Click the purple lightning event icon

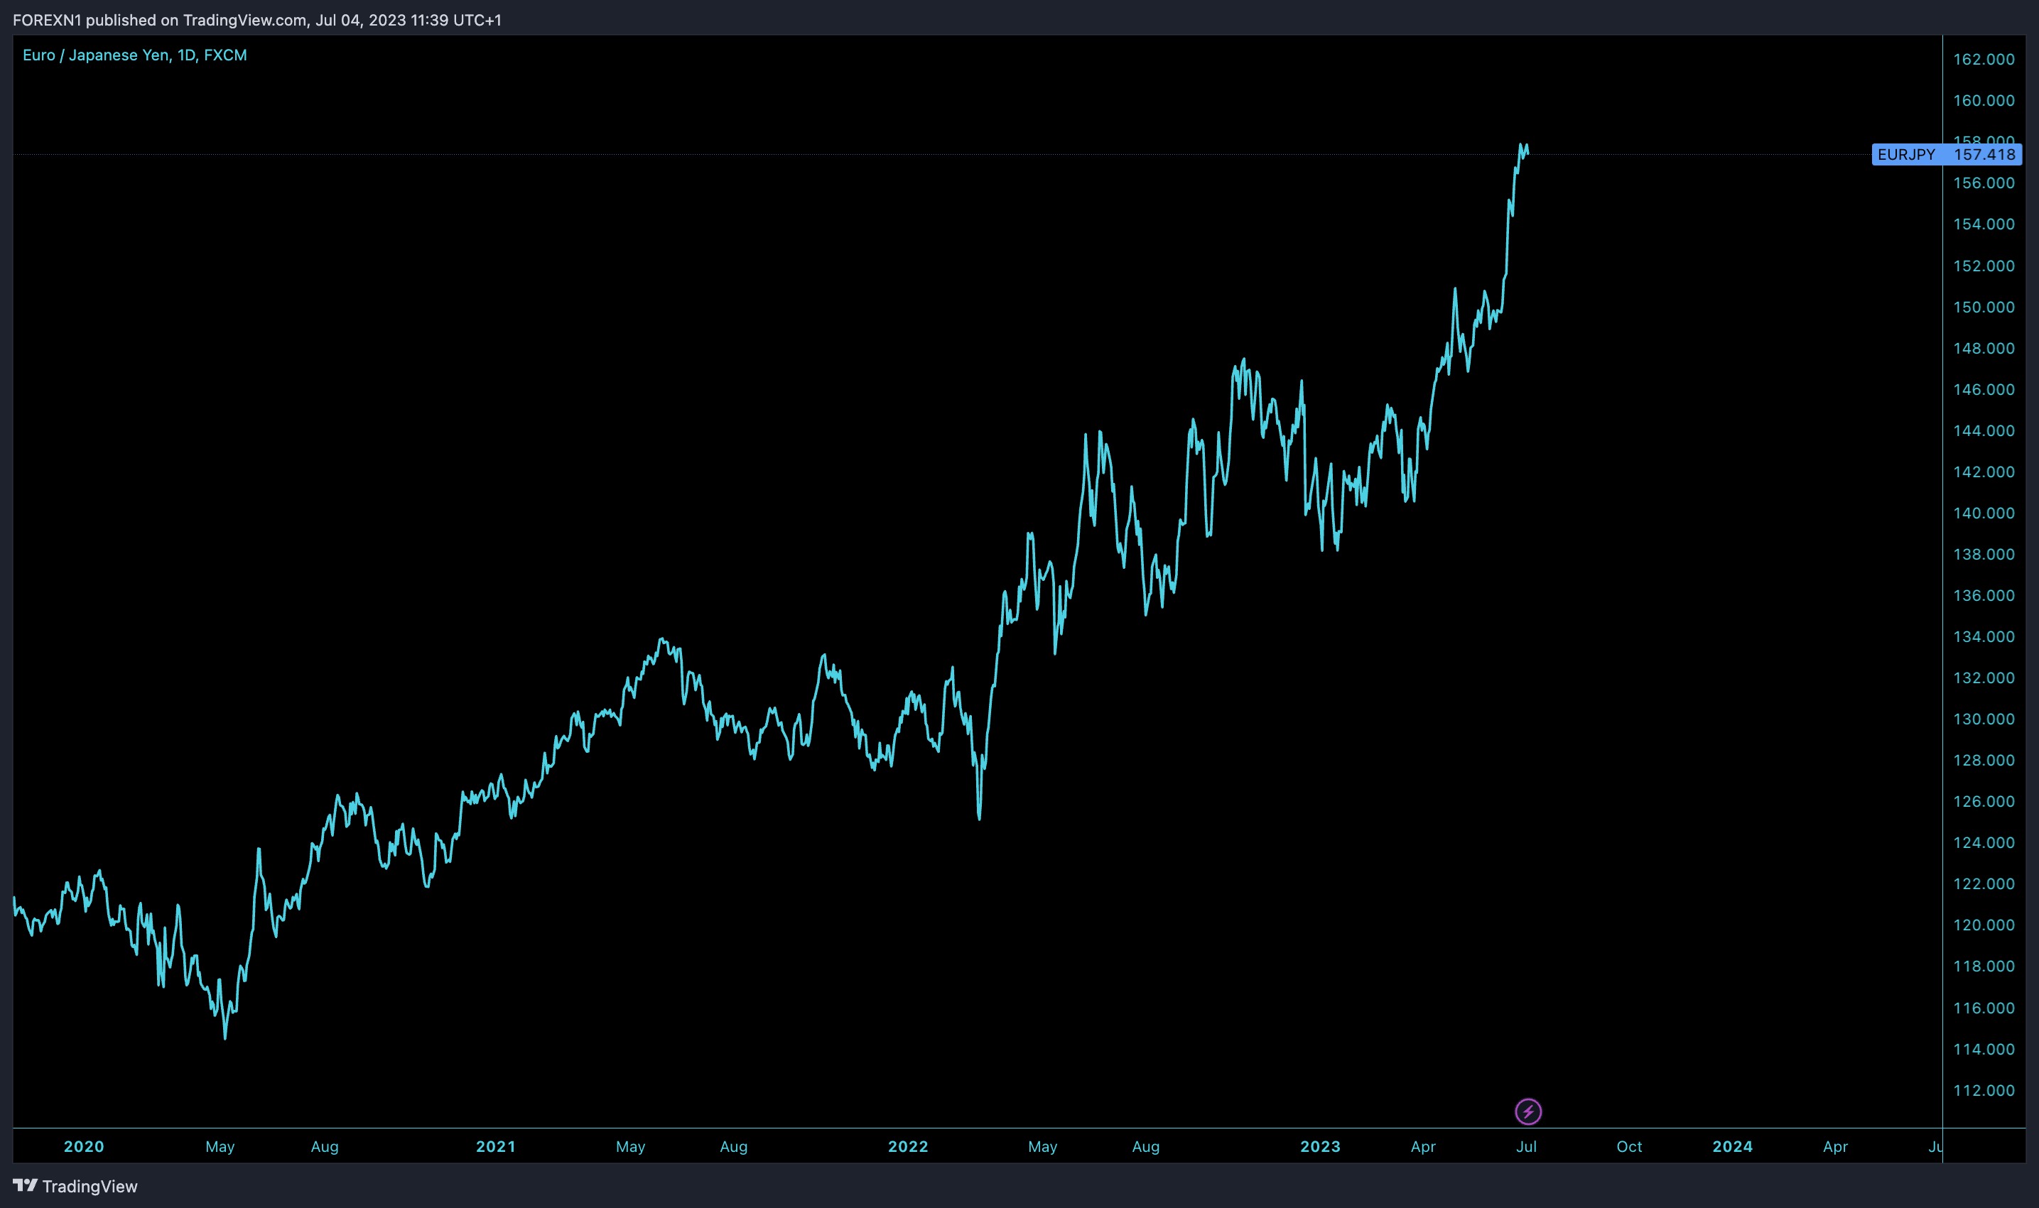click(1527, 1111)
